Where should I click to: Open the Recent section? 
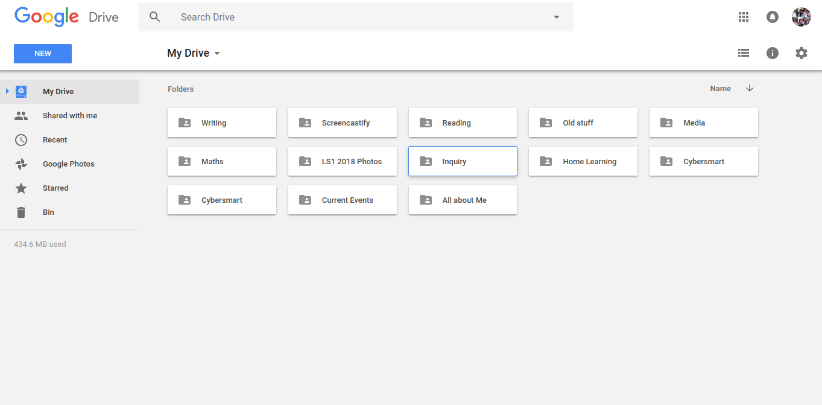55,139
